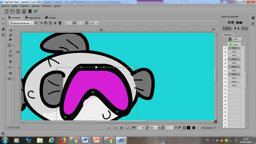Open the Noticias! tab
This screenshot has width=256, height=144.
click(x=50, y=18)
